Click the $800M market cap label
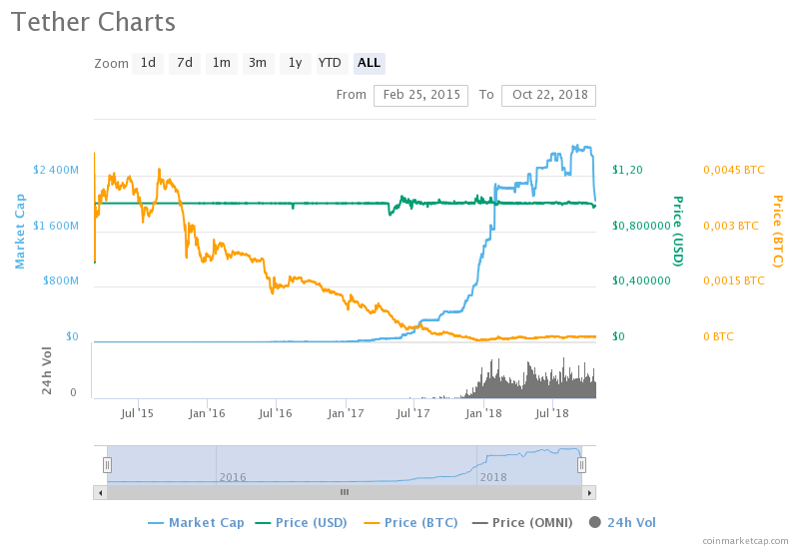Screen dimensions: 799x549 pos(61,280)
